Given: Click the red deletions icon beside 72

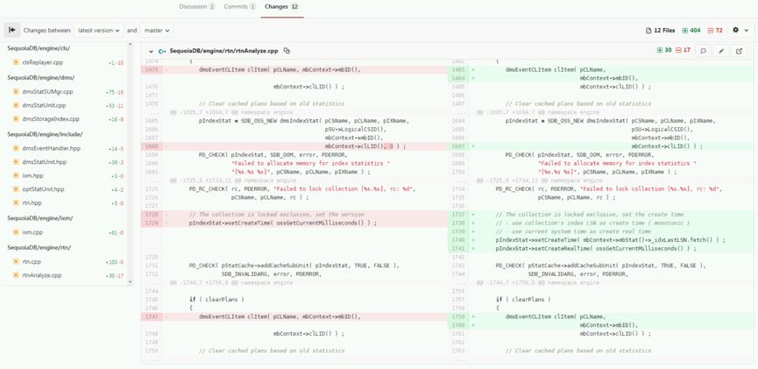Looking at the screenshot, I should pyautogui.click(x=711, y=30).
